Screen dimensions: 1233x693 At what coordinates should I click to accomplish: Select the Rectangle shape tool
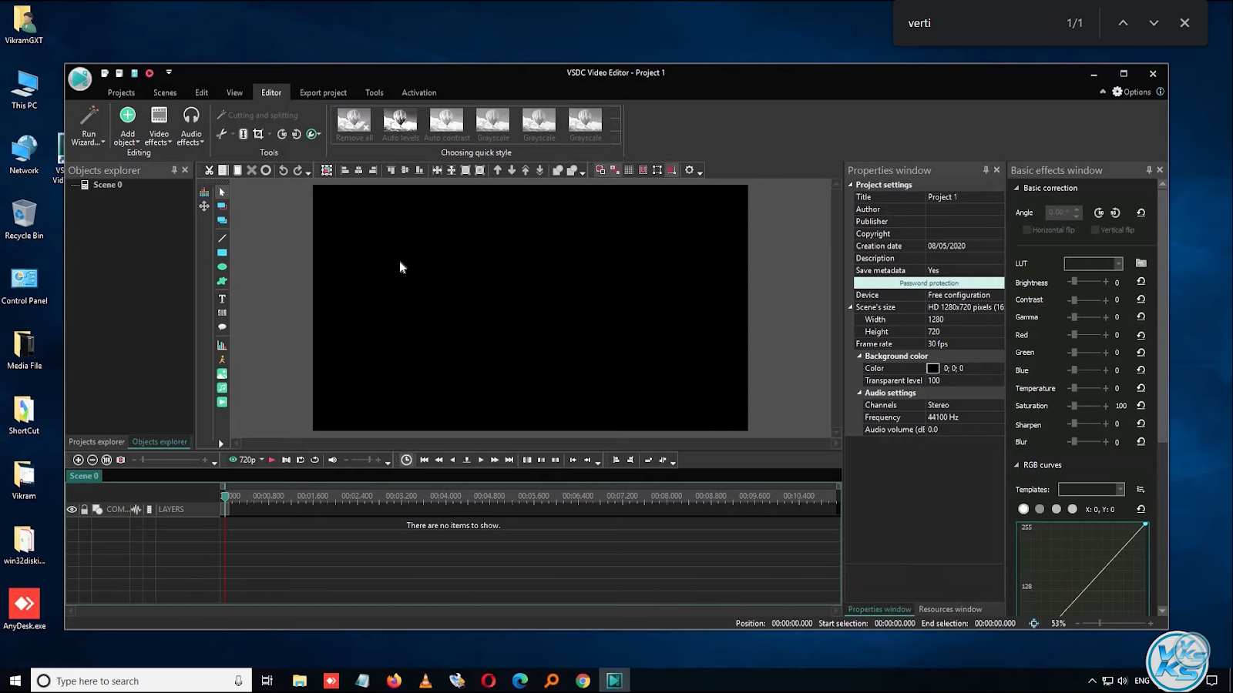222,253
